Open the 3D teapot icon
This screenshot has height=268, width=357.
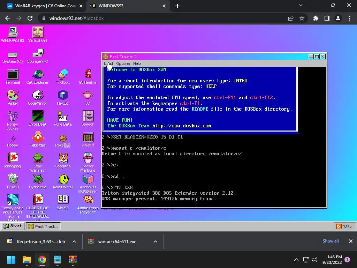[x=88, y=98]
